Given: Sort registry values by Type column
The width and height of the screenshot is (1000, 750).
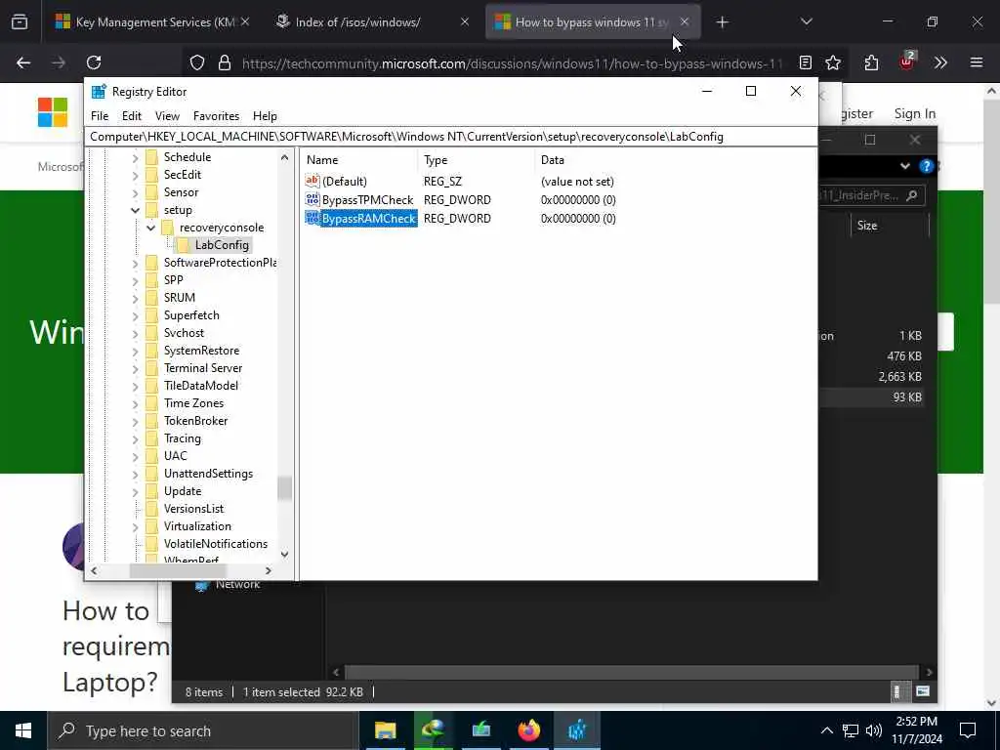Looking at the screenshot, I should [x=477, y=160].
